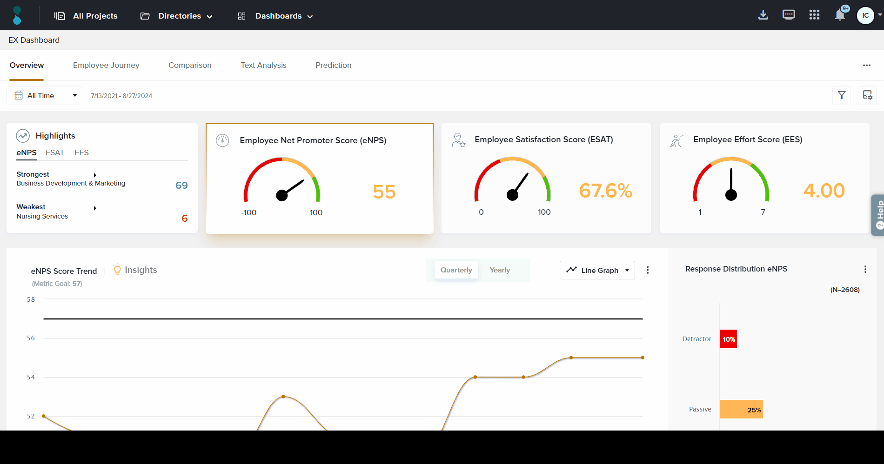Switch trend view to Quarterly
884x464 pixels.
pyautogui.click(x=456, y=270)
